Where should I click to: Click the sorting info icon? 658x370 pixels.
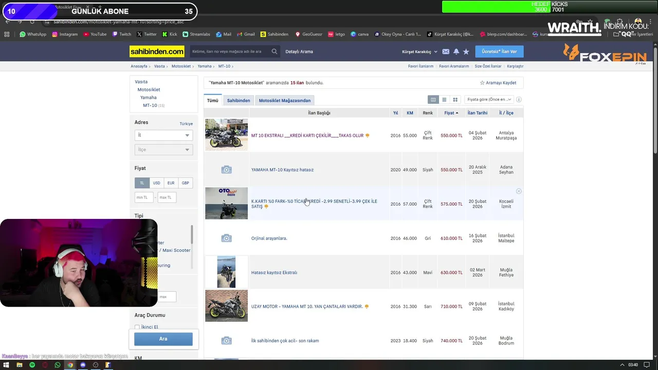point(519,100)
